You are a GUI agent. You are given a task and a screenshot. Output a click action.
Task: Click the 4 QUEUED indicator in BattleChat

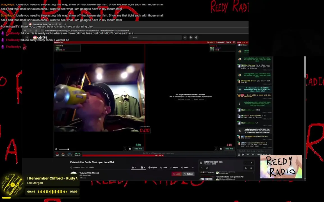(x=211, y=42)
